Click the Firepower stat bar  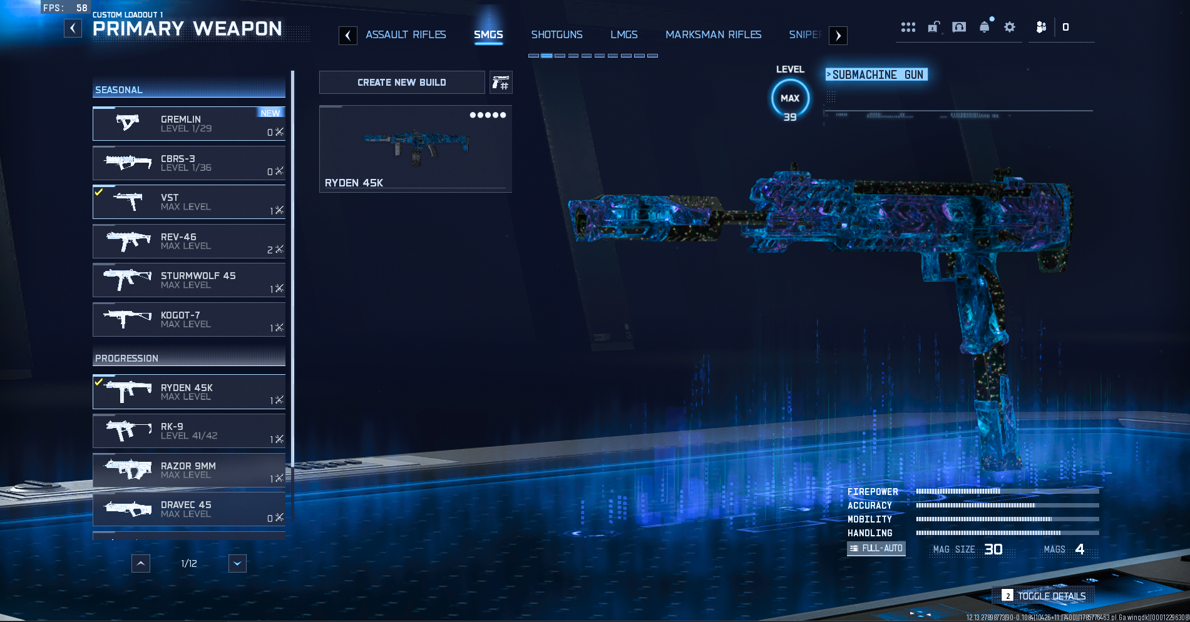pyautogui.click(x=1007, y=492)
